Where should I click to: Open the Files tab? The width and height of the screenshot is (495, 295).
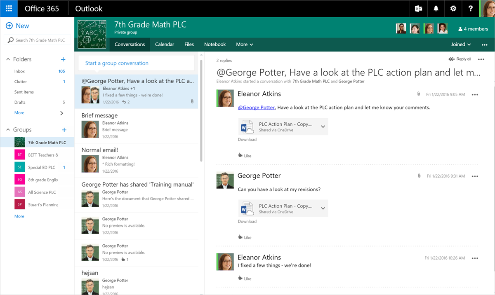tap(189, 44)
